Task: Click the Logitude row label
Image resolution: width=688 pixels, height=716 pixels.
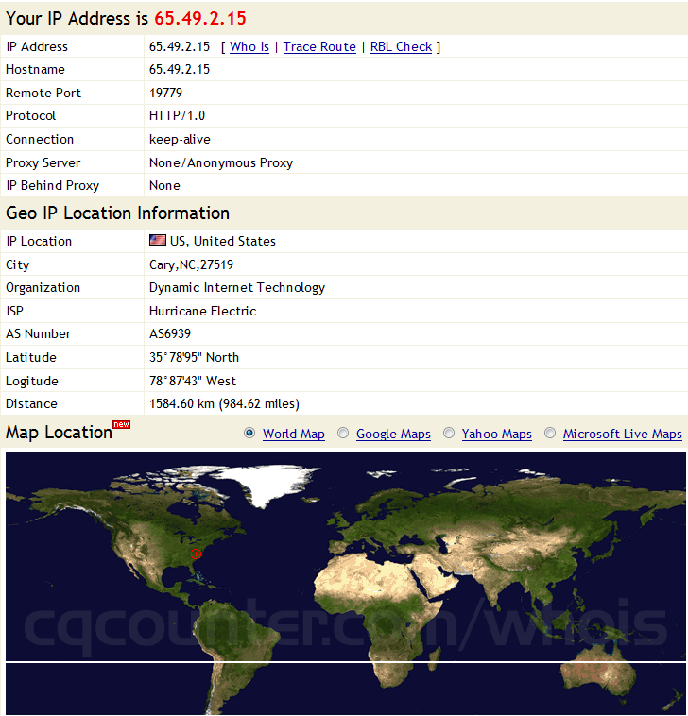Action: (32, 382)
